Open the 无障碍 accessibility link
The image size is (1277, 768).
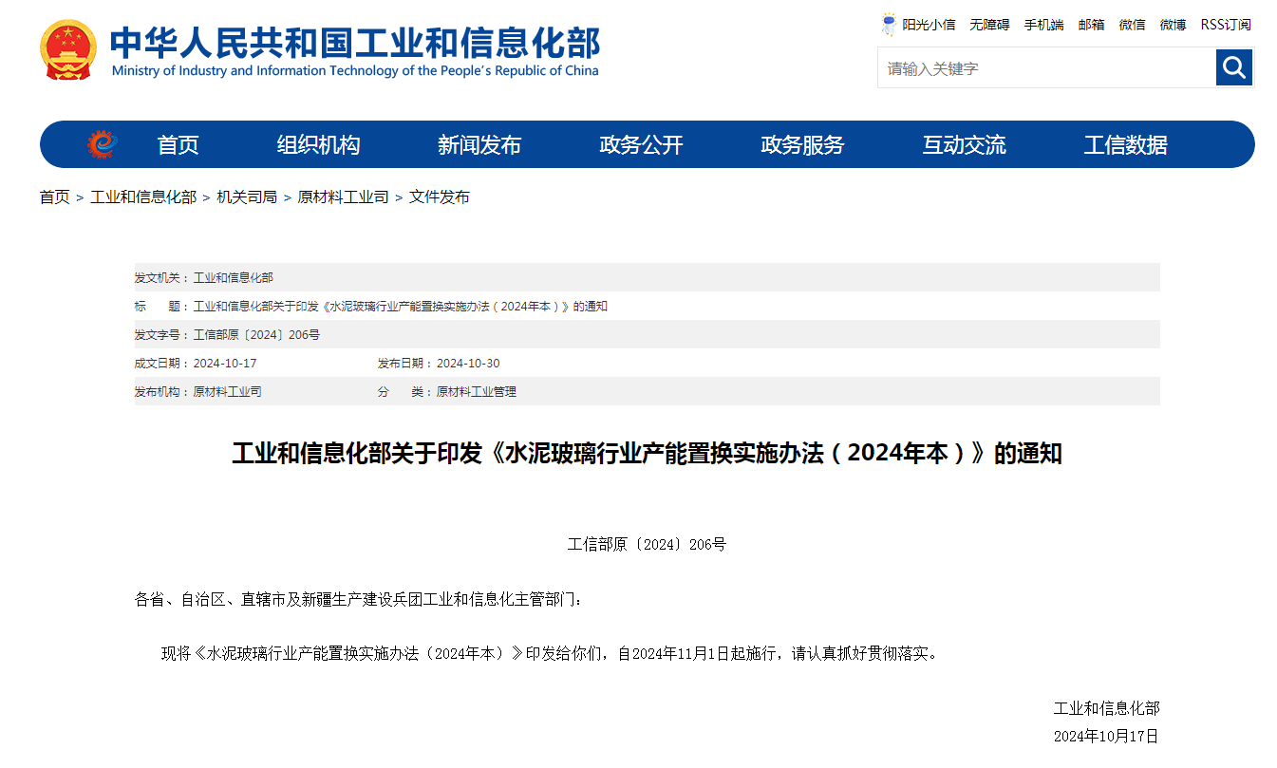pos(989,25)
